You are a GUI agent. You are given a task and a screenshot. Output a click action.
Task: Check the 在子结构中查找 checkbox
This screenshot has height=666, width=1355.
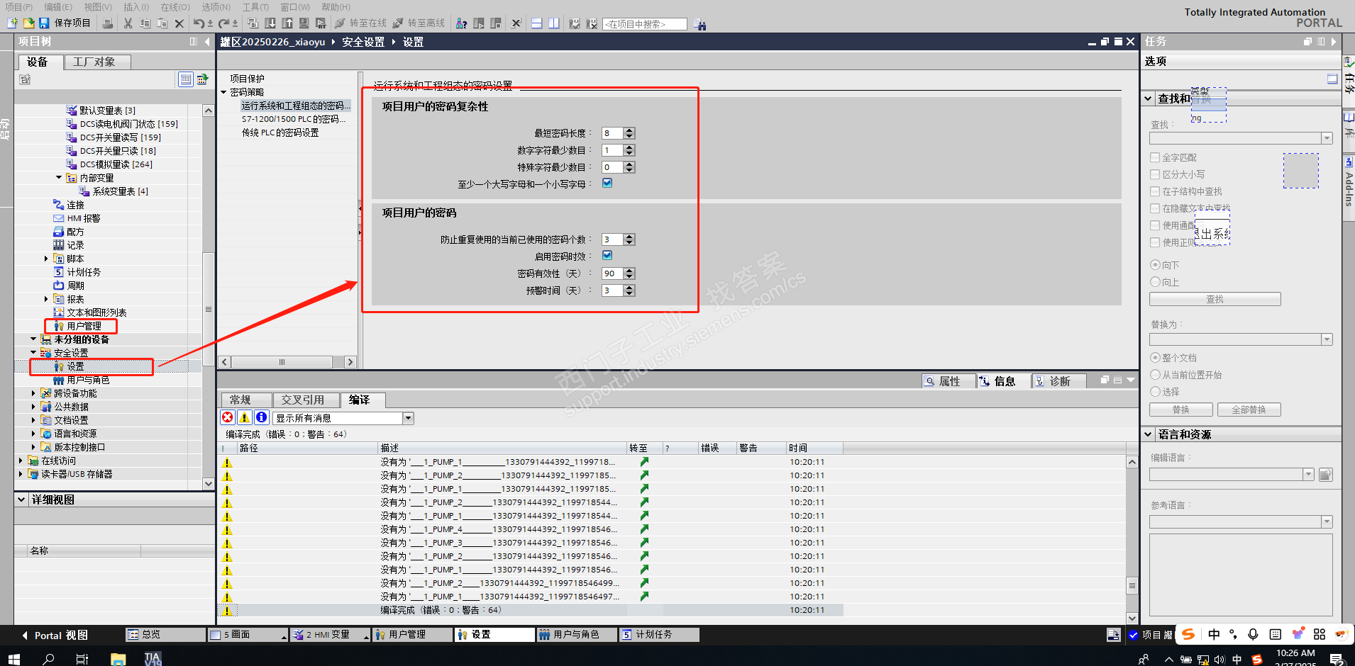click(1155, 191)
